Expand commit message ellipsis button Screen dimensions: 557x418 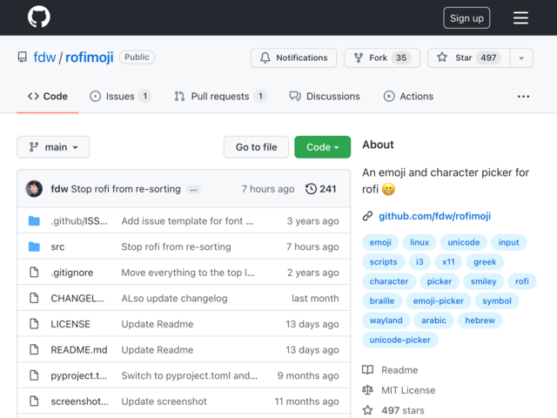193,190
